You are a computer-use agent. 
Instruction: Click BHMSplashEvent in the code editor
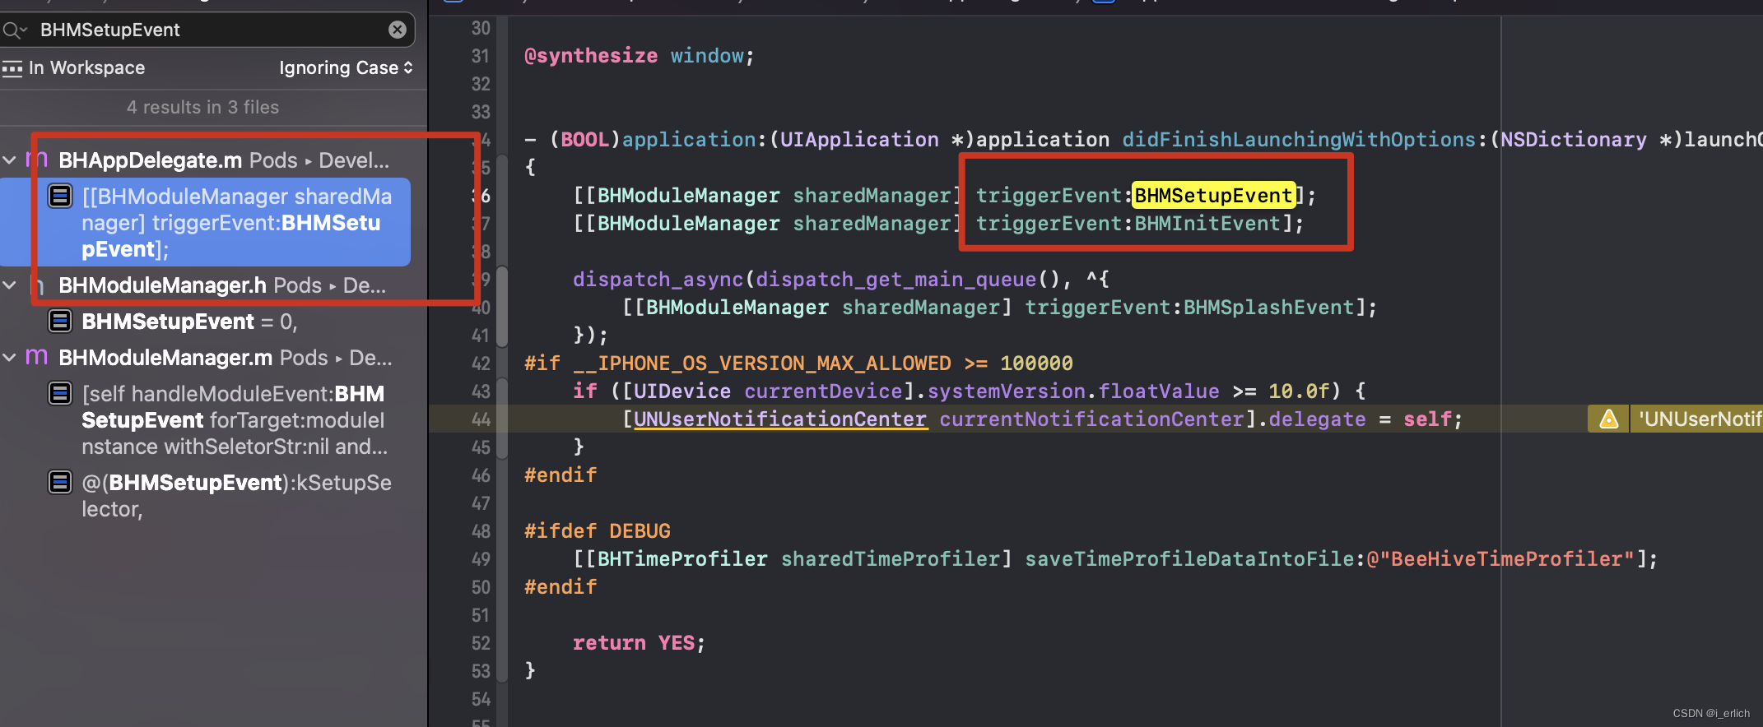coord(1268,308)
